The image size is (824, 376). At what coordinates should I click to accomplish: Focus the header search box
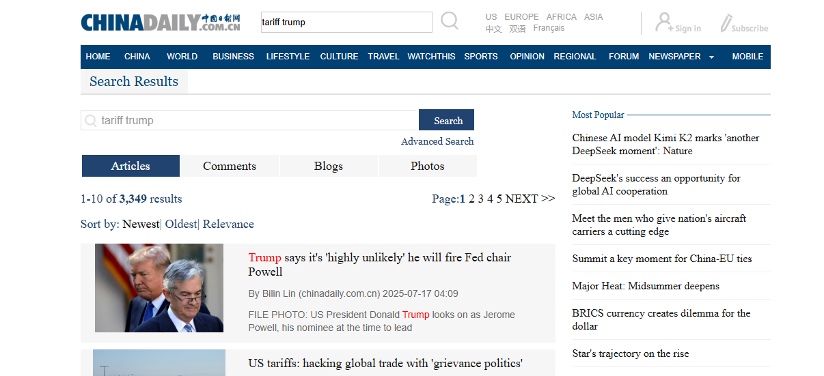click(x=346, y=22)
